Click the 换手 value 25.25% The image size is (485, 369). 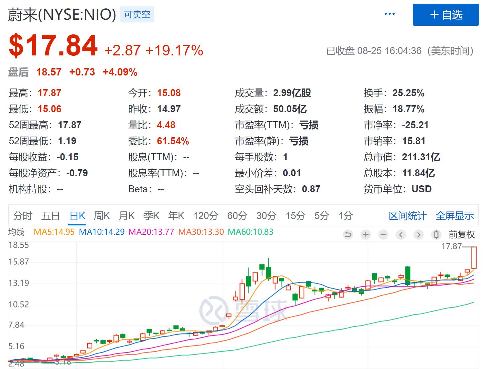pyautogui.click(x=408, y=93)
